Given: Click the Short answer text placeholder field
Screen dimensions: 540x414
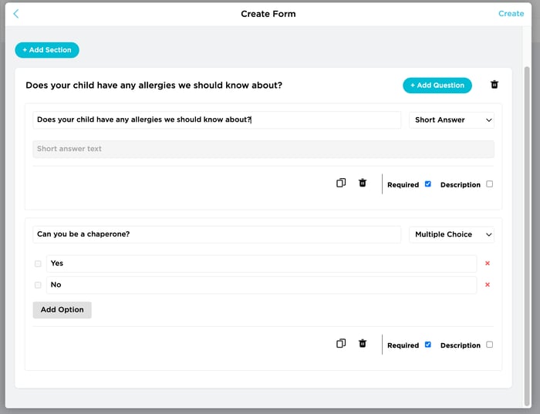Looking at the screenshot, I should [x=264, y=149].
